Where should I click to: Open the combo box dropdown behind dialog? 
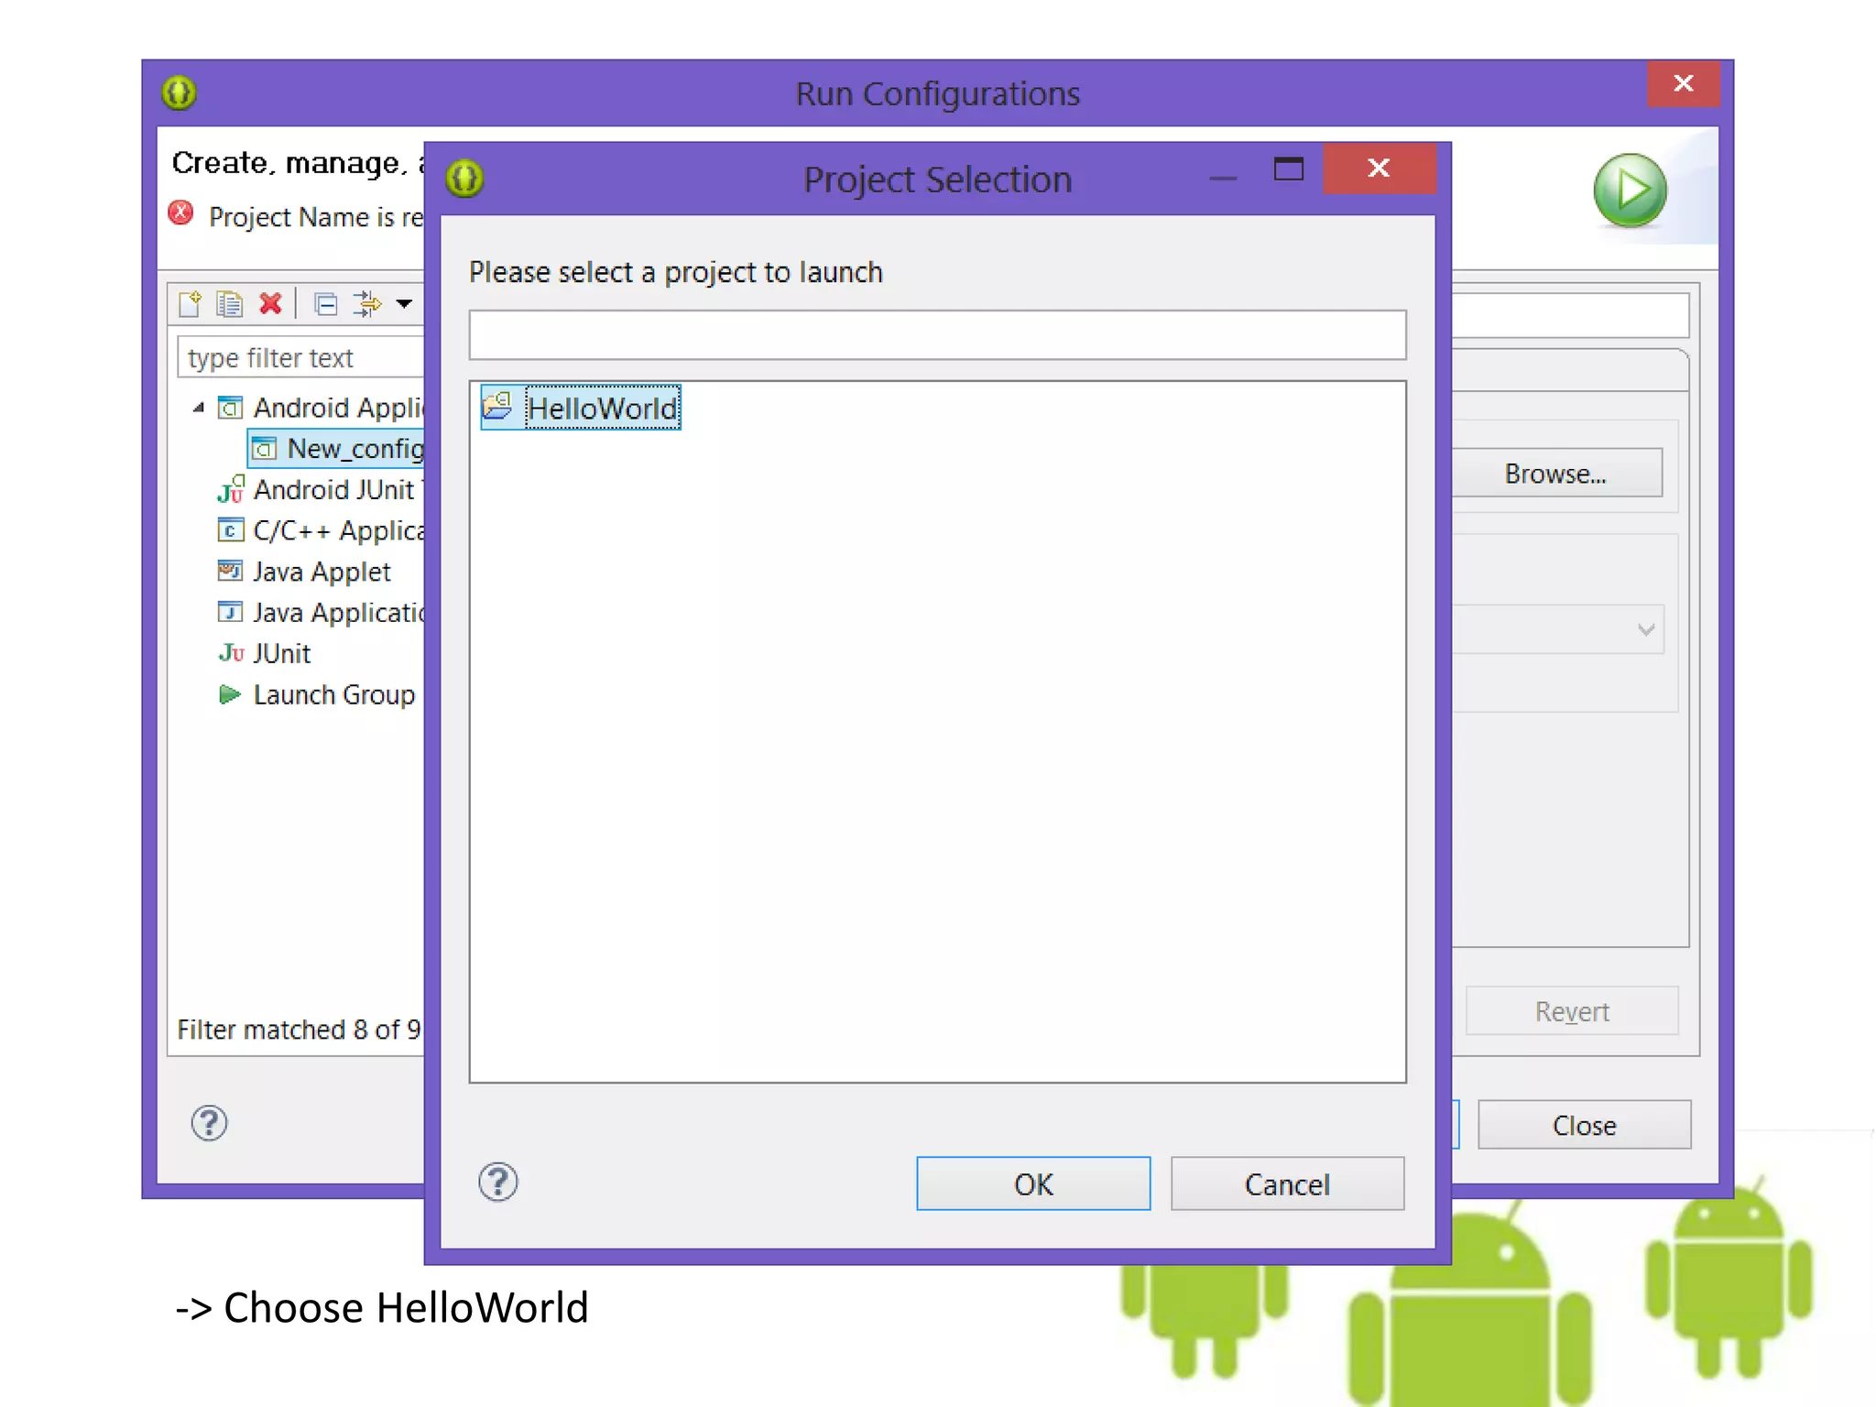point(1645,629)
